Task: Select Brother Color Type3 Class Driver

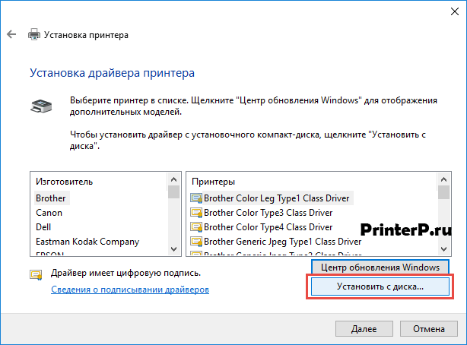Action: (x=268, y=213)
